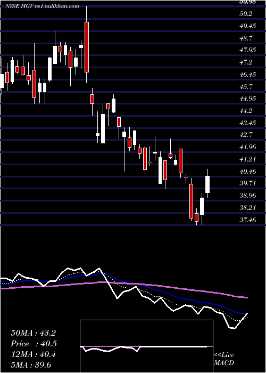This screenshot has width=266, height=373.
Task: Select the 44.2 price axis label
Action: click(246, 110)
